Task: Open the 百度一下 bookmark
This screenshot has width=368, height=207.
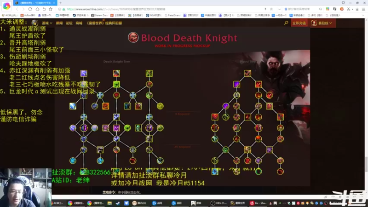Action: (x=45, y=15)
